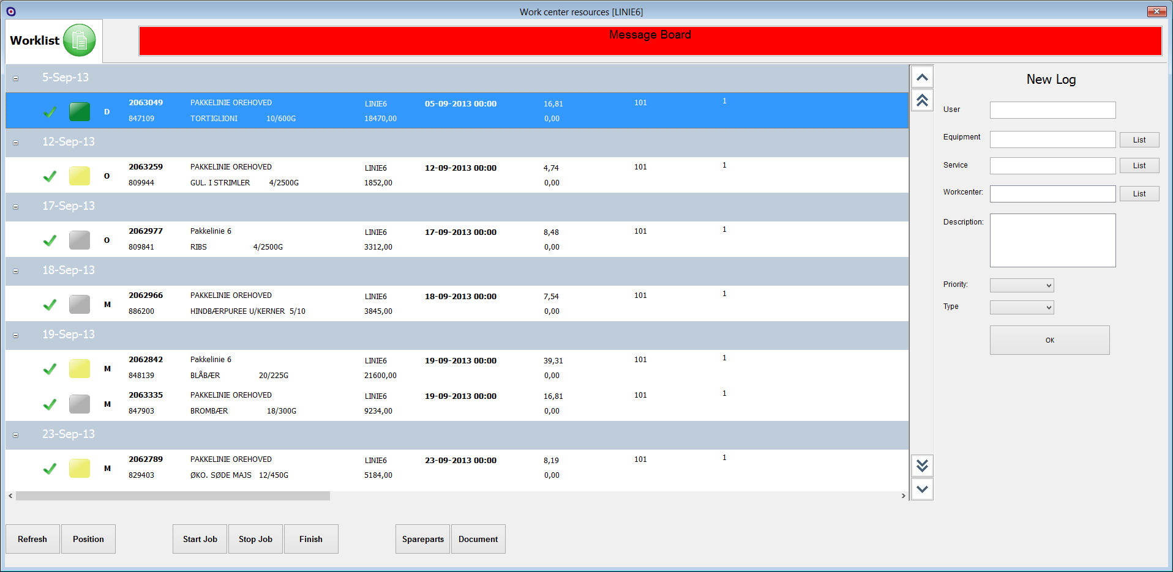Click scrollbar right arrow of worklist

click(903, 496)
